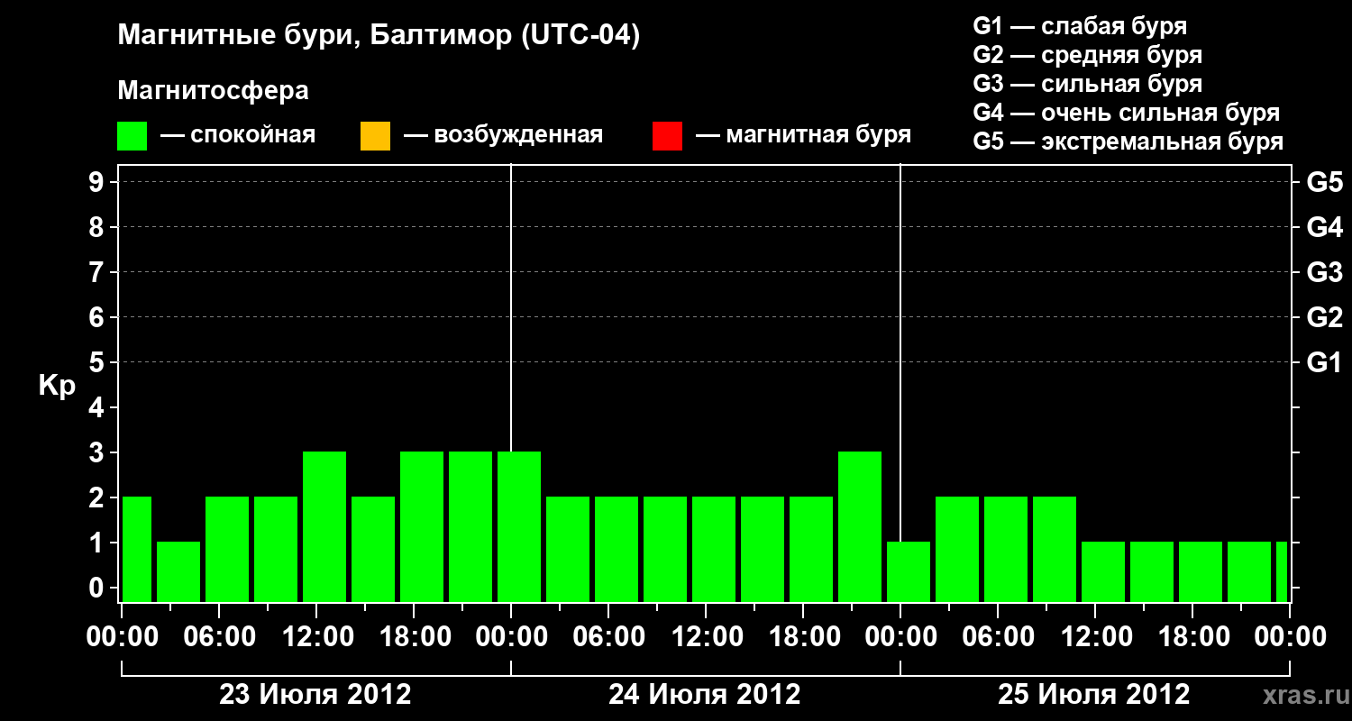Click the возбужденная legend label
The image size is (1352, 721).
[518, 136]
